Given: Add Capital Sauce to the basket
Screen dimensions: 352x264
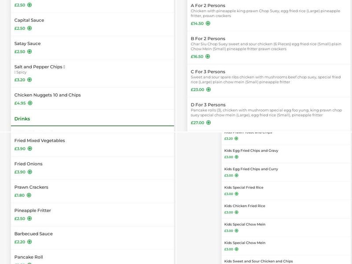Looking at the screenshot, I should pos(29,28).
